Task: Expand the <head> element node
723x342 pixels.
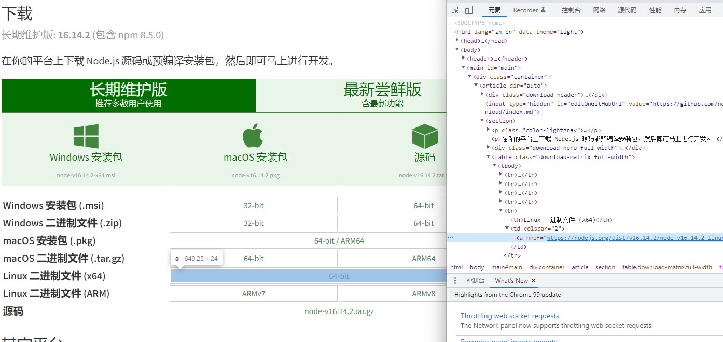Action: [x=457, y=40]
